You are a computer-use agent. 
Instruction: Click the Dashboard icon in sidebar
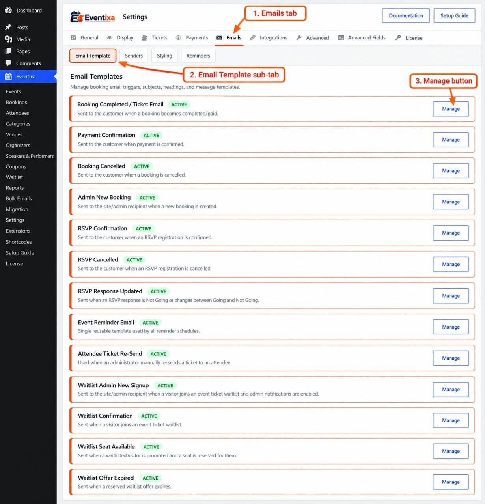(x=8, y=10)
